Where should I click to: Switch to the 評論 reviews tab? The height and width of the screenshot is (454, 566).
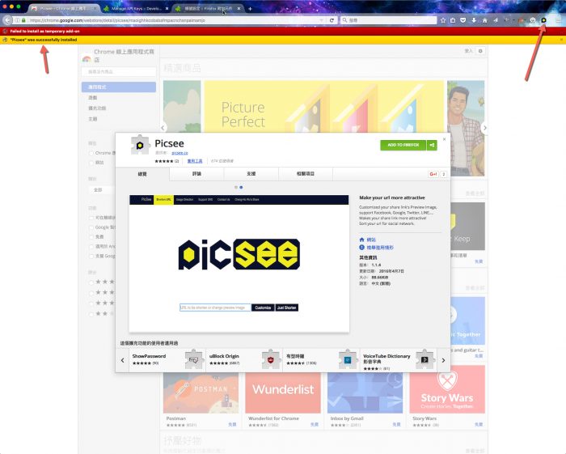click(196, 174)
